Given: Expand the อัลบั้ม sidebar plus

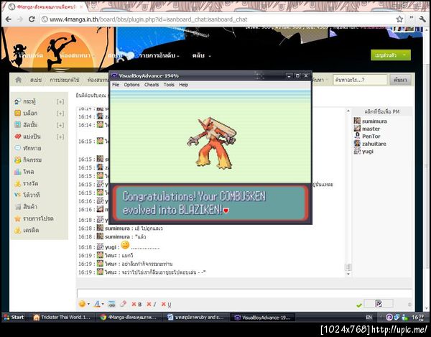Looking at the screenshot, I should pos(60,125).
